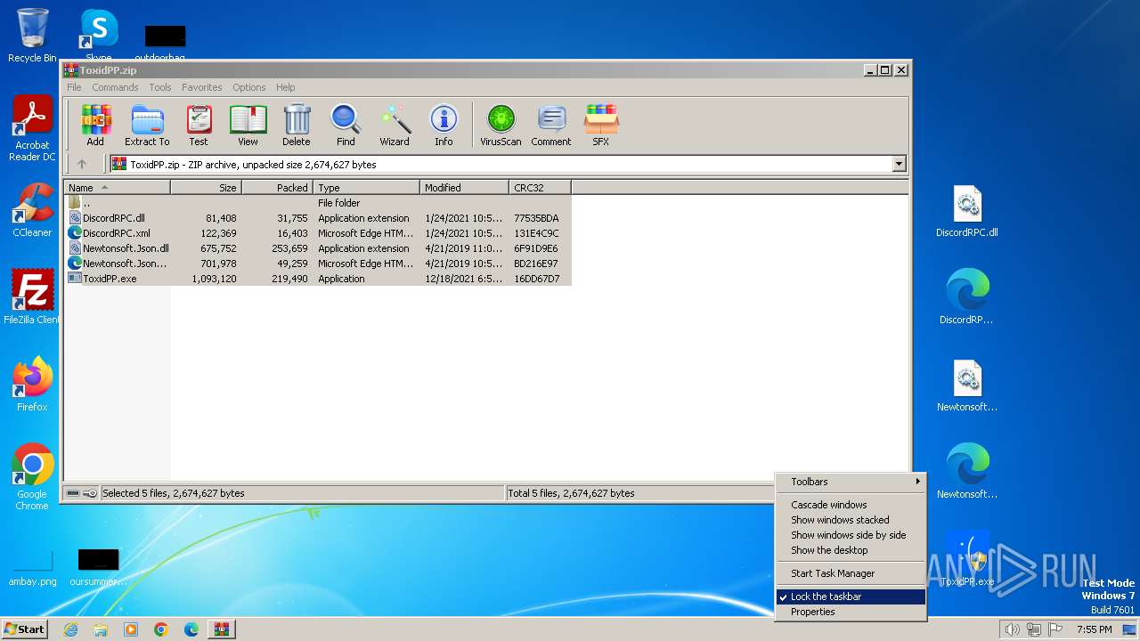The height and width of the screenshot is (641, 1140).
Task: Open the File menu
Action: point(74,87)
